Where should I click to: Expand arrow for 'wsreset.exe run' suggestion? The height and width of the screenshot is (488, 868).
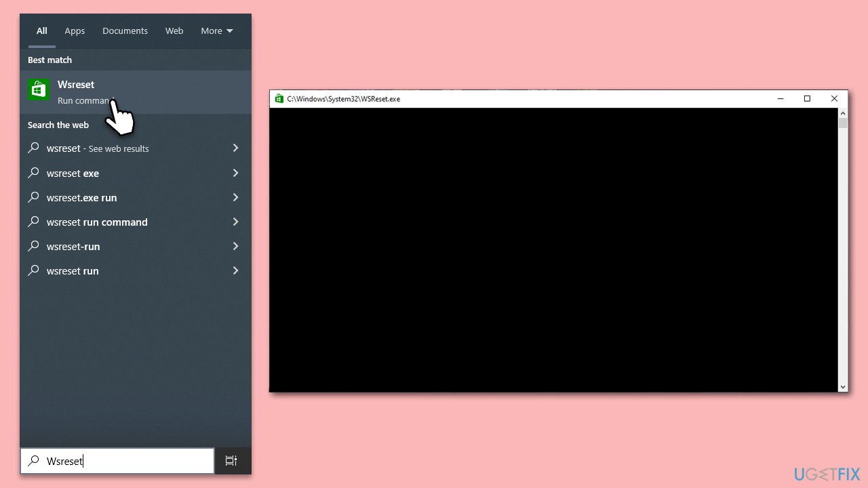(235, 197)
